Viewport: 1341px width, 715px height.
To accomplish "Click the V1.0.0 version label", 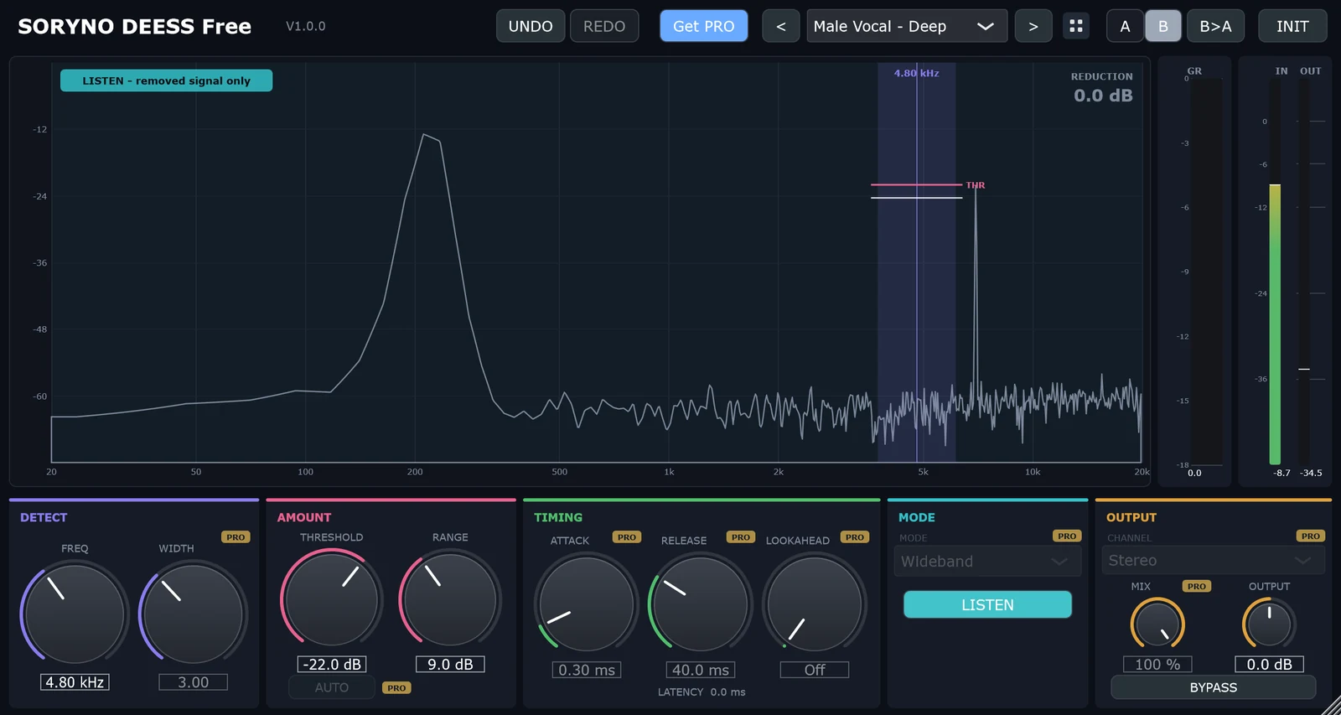I will 306,26.
